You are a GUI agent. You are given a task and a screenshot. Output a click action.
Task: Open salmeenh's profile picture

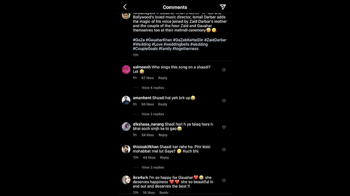coord(126,70)
